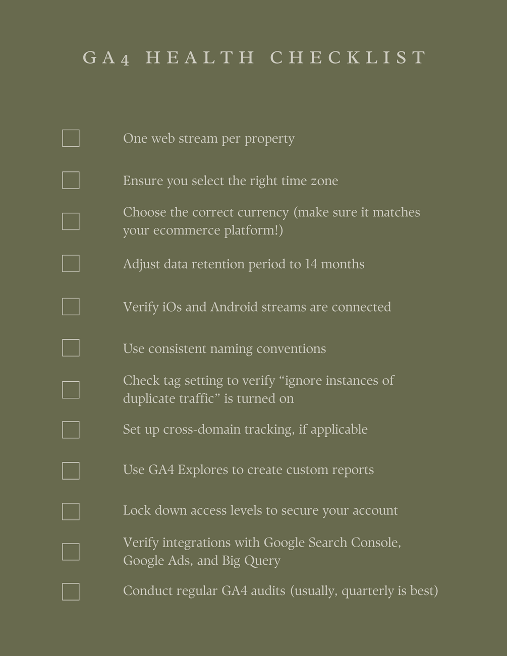Check the cross-domain tracking checkbox

pos(71,430)
